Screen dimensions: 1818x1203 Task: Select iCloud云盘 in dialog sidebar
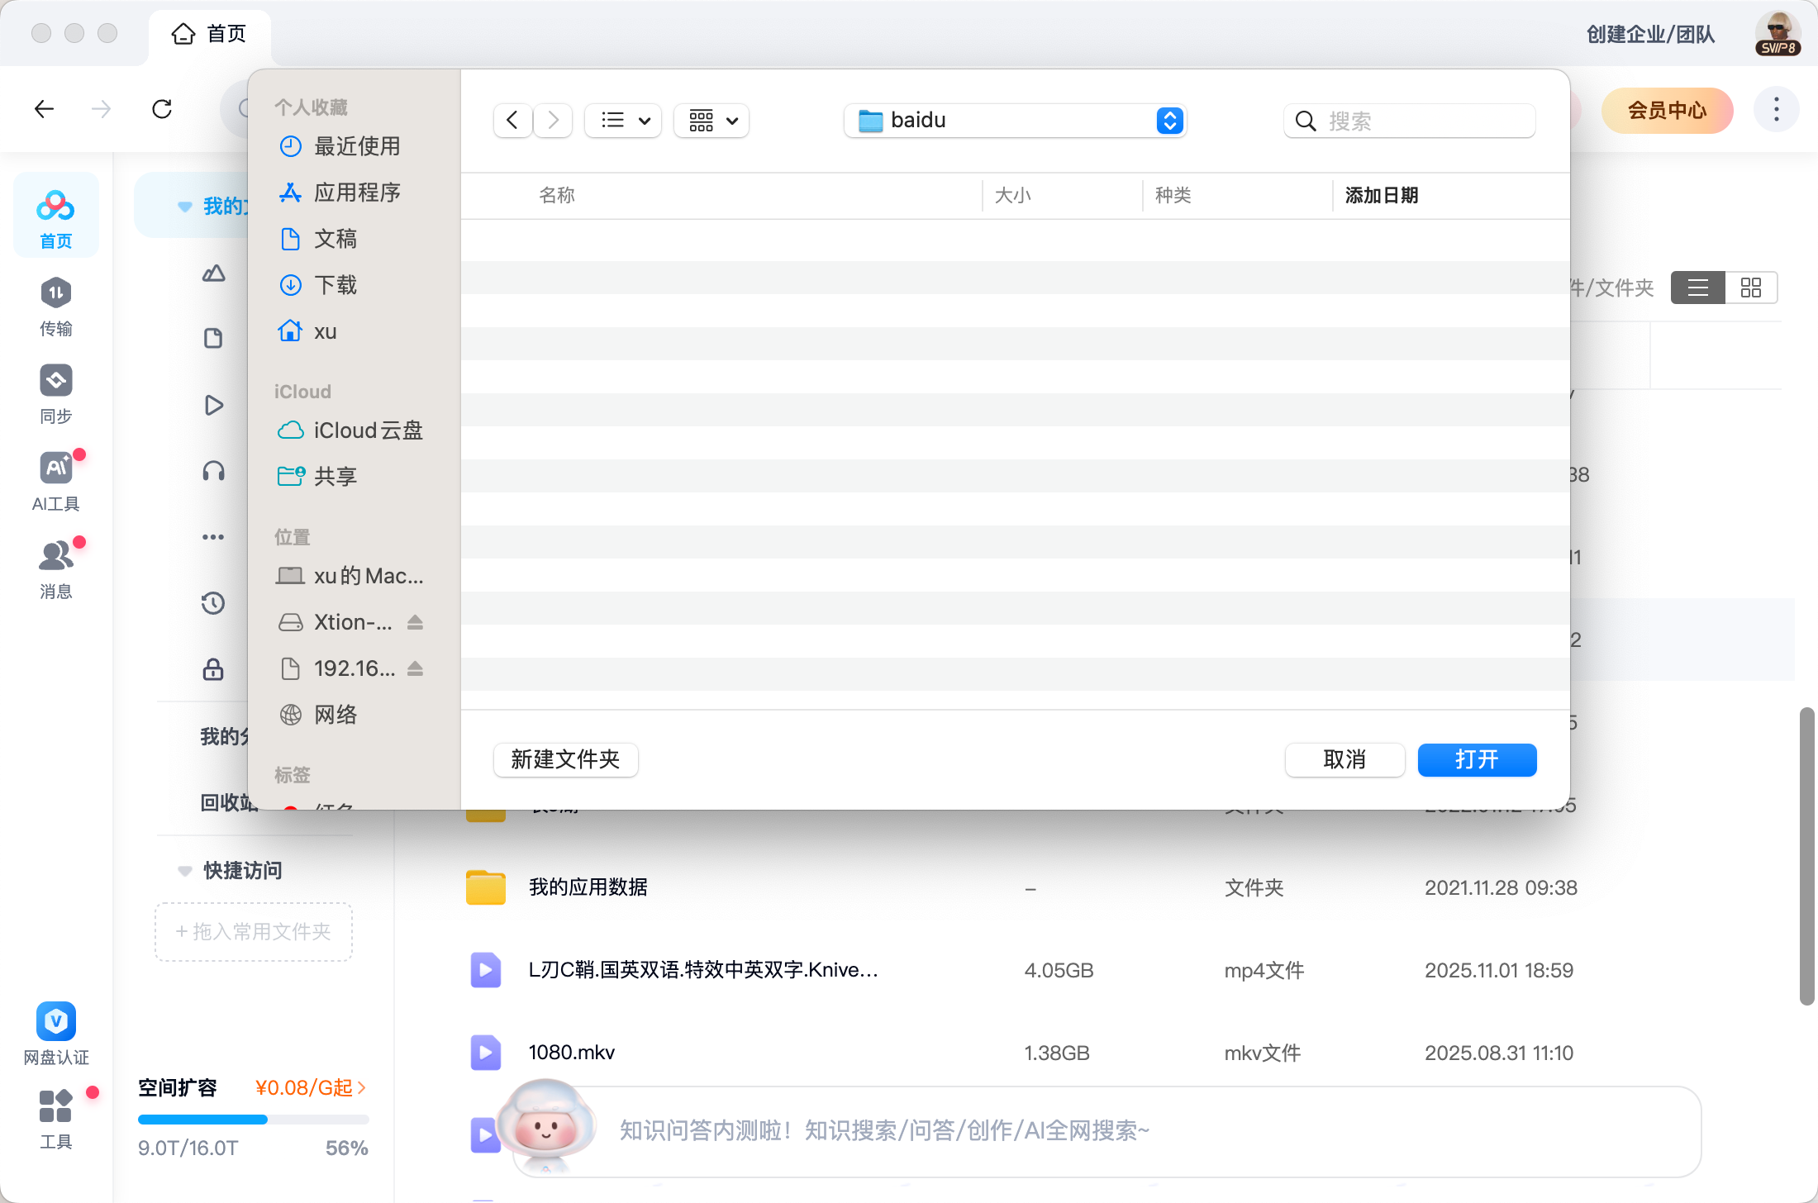(x=367, y=430)
